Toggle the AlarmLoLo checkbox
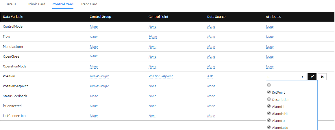The image size is (335, 130). pyautogui.click(x=269, y=127)
